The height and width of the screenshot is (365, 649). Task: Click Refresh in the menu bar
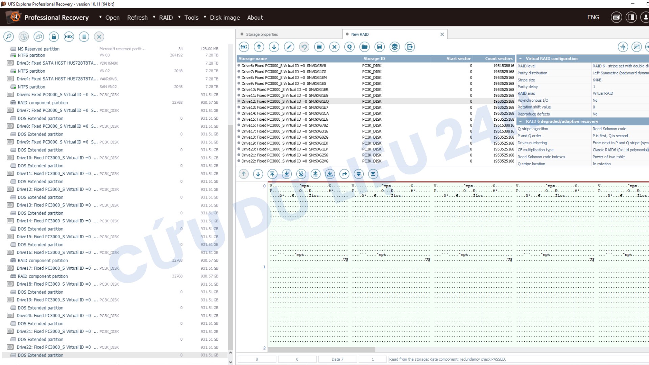(x=137, y=18)
